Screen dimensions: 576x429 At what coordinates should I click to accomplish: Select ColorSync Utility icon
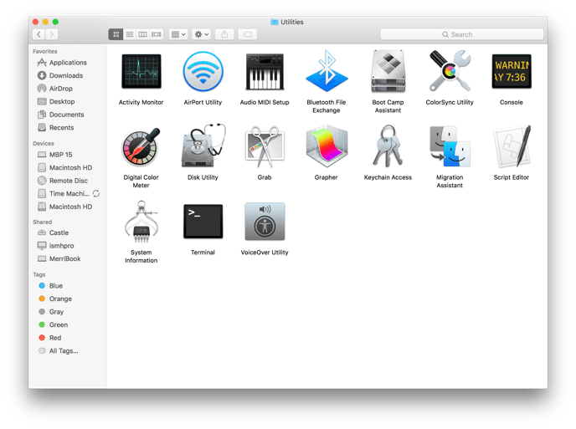click(450, 71)
